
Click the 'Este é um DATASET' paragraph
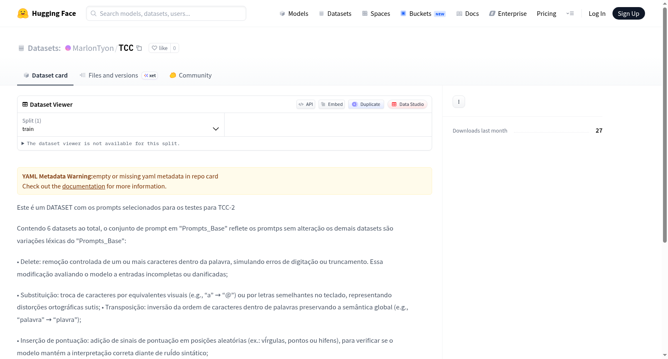pos(126,208)
